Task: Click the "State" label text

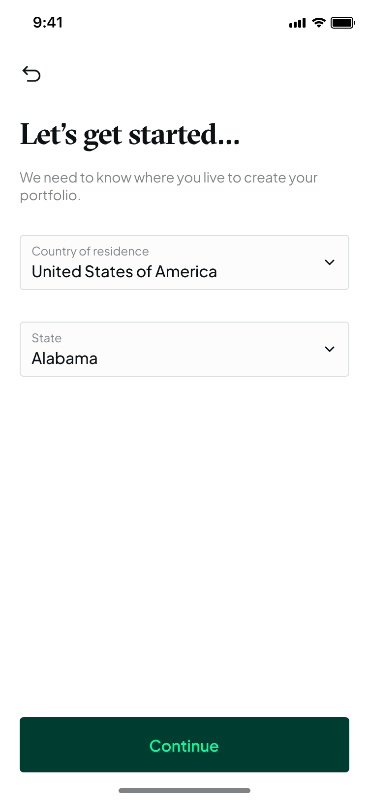Action: (x=47, y=338)
